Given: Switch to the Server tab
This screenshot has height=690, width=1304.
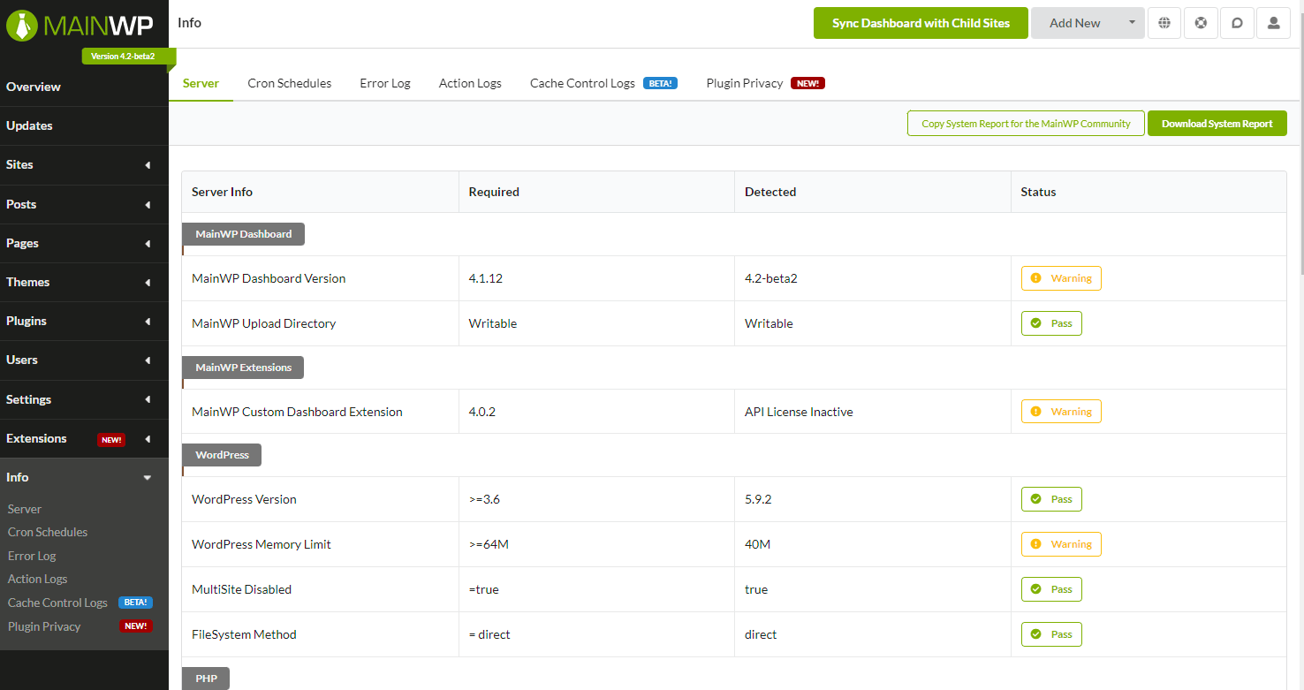Looking at the screenshot, I should pos(201,83).
